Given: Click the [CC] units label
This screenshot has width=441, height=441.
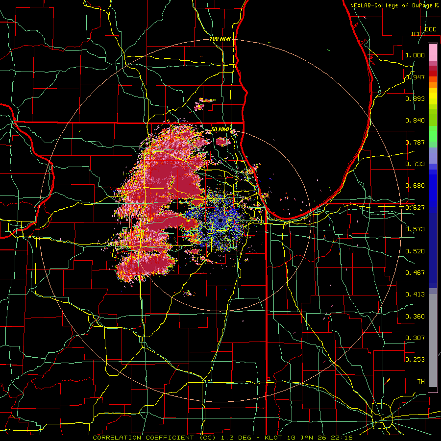Looking at the screenshot, I should 418,34.
